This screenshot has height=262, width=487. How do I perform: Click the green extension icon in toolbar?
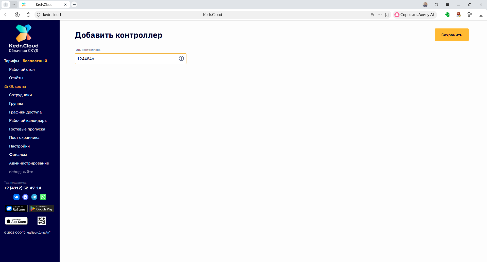[x=447, y=15]
